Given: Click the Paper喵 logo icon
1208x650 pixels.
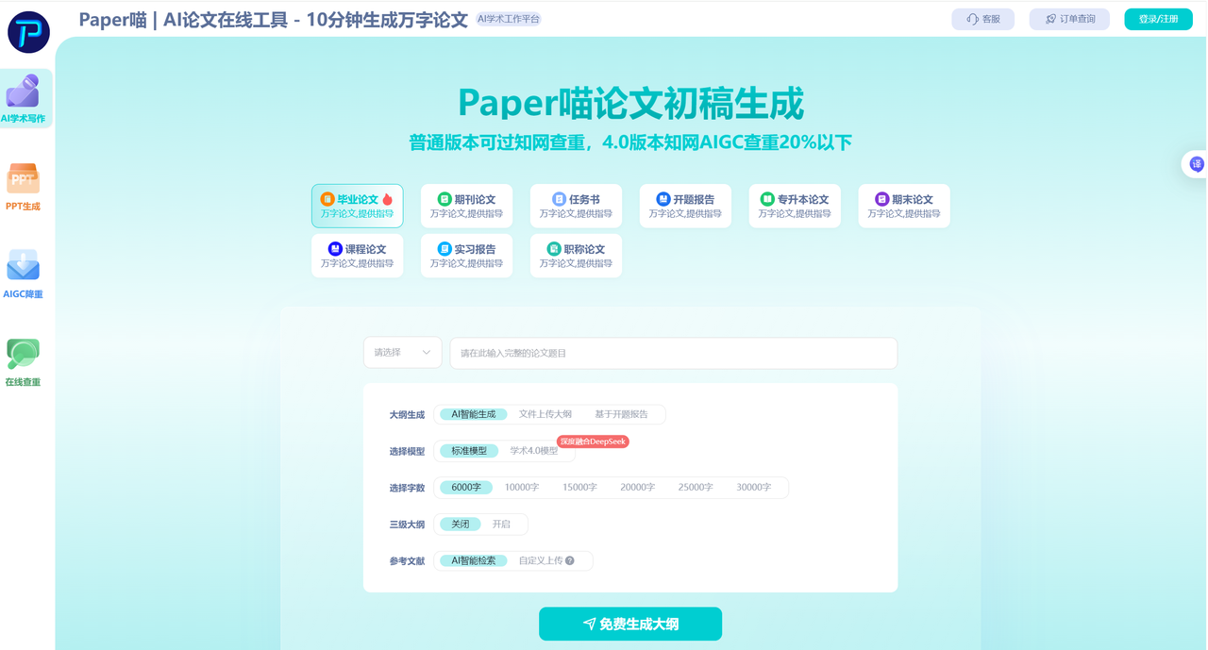Looking at the screenshot, I should pyautogui.click(x=28, y=32).
